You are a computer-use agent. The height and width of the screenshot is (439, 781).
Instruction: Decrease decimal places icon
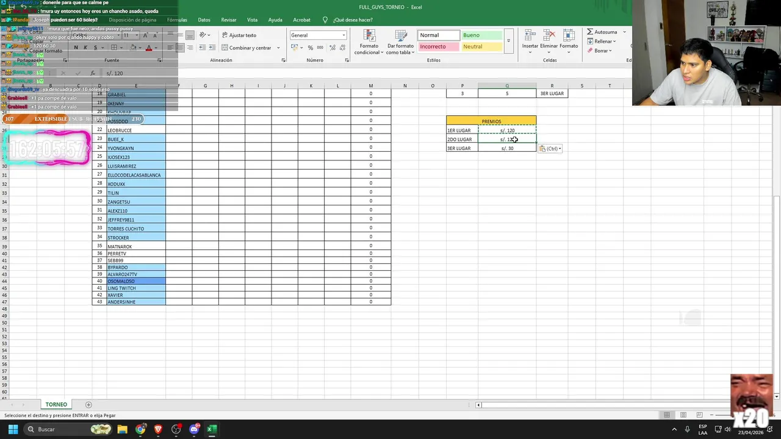[x=342, y=48]
